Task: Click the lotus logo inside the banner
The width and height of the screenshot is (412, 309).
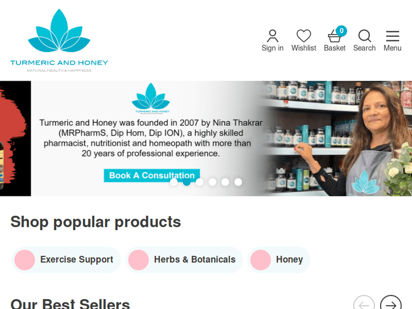Action: (x=151, y=98)
